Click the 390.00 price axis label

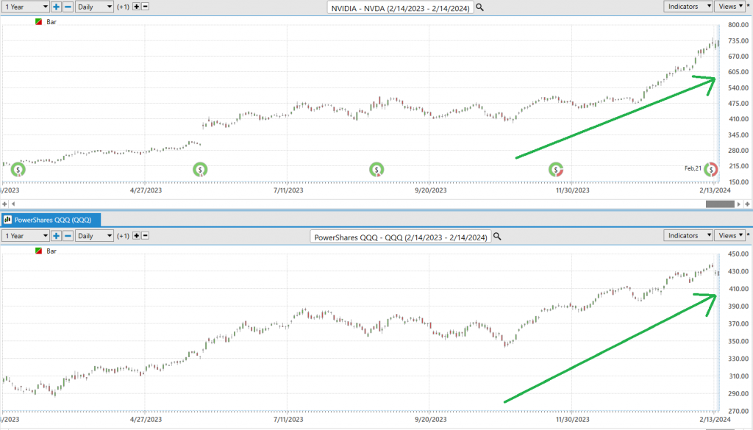click(x=738, y=307)
